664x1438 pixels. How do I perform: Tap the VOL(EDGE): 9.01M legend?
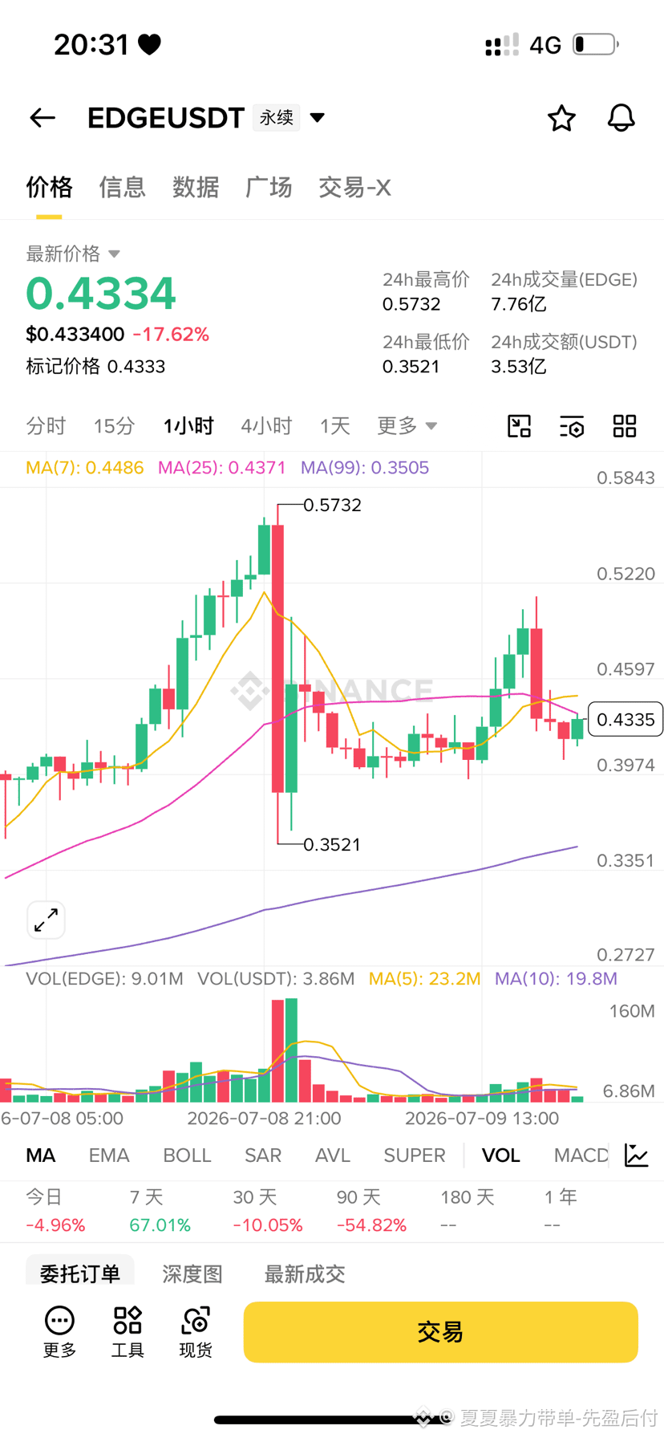[104, 979]
